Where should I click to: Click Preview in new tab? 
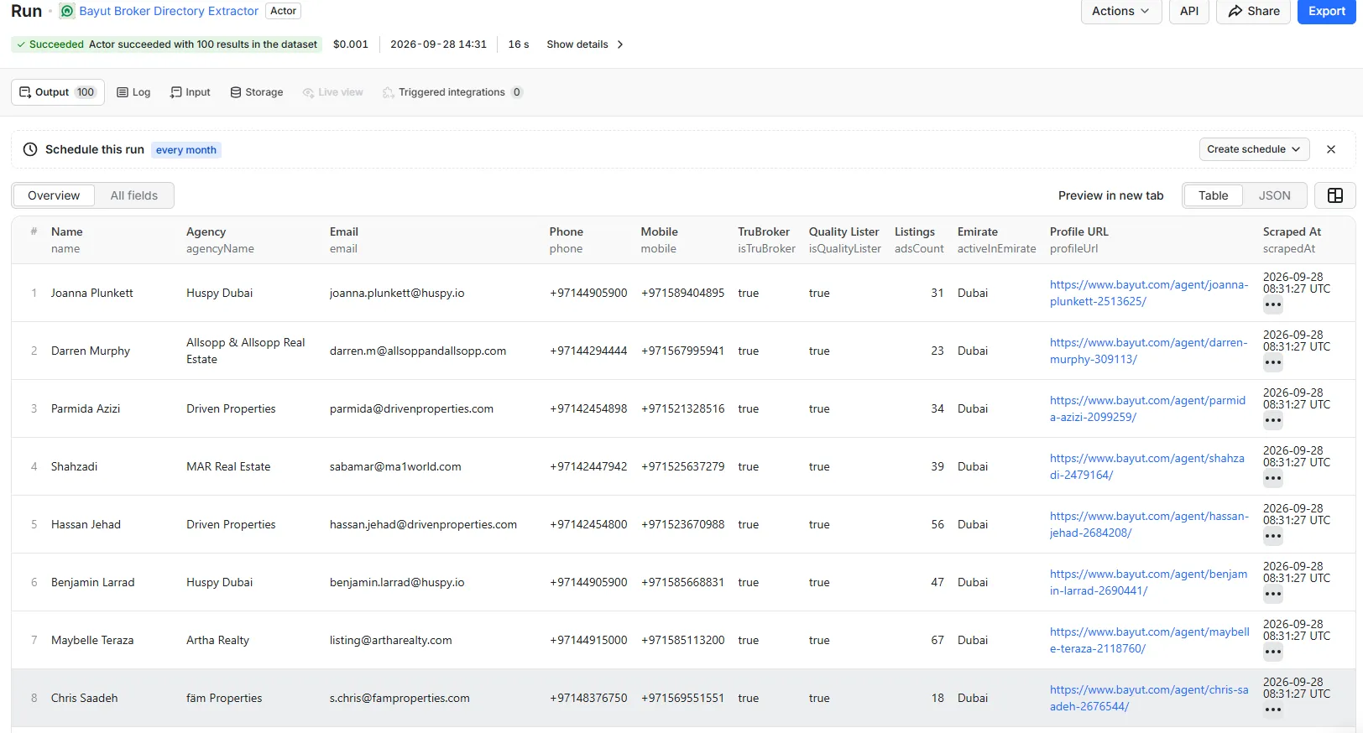(1110, 195)
